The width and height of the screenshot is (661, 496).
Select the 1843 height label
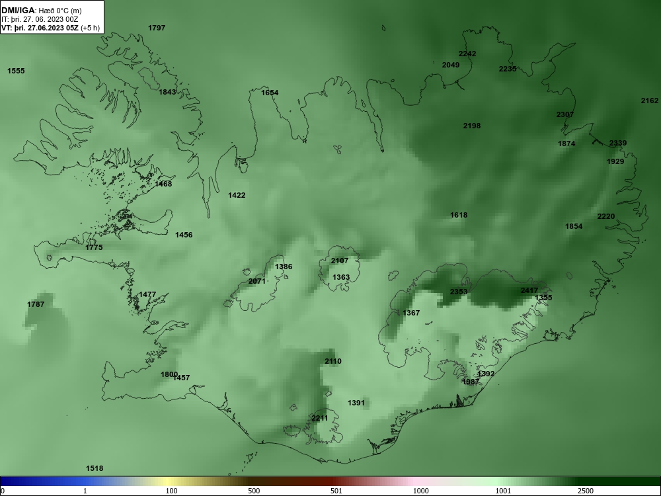(x=167, y=92)
